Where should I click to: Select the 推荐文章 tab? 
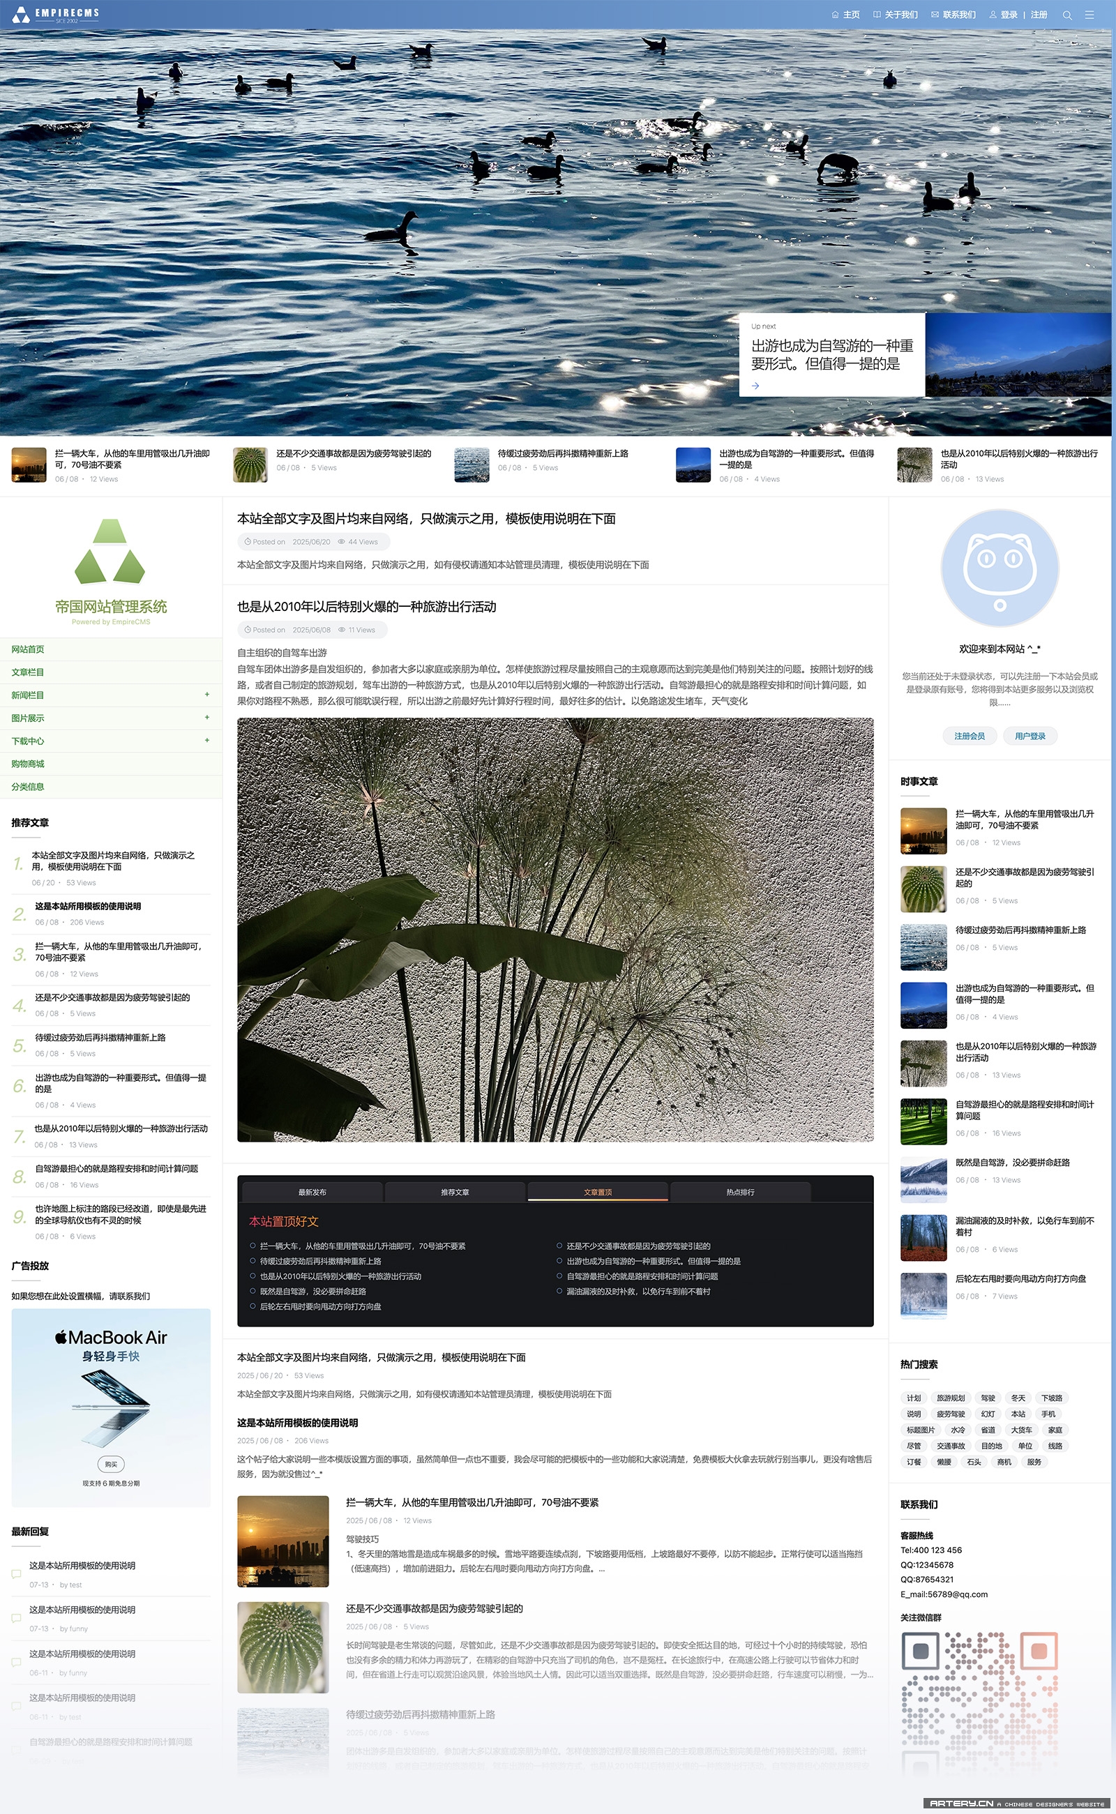click(x=455, y=1192)
